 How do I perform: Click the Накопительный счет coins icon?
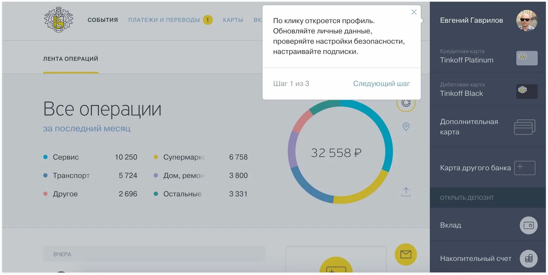[x=528, y=259]
